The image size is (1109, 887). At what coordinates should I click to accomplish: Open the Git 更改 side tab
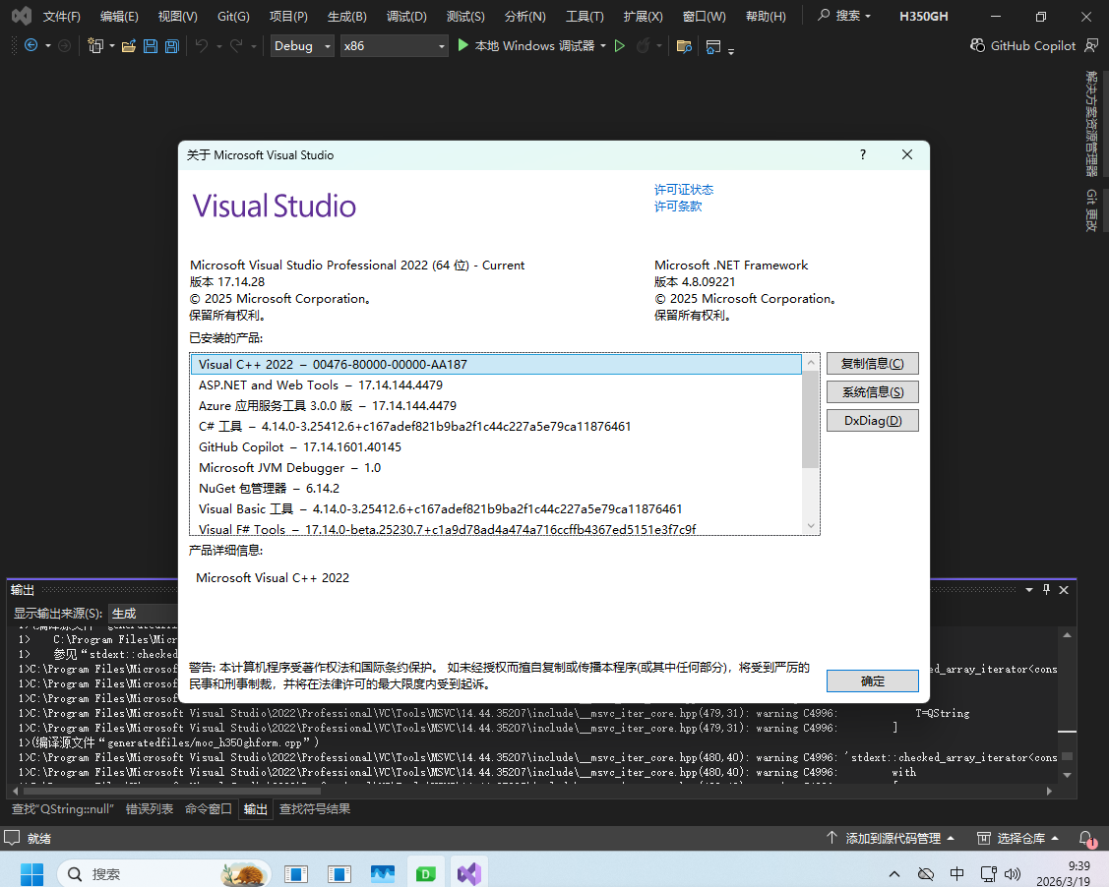(x=1092, y=209)
